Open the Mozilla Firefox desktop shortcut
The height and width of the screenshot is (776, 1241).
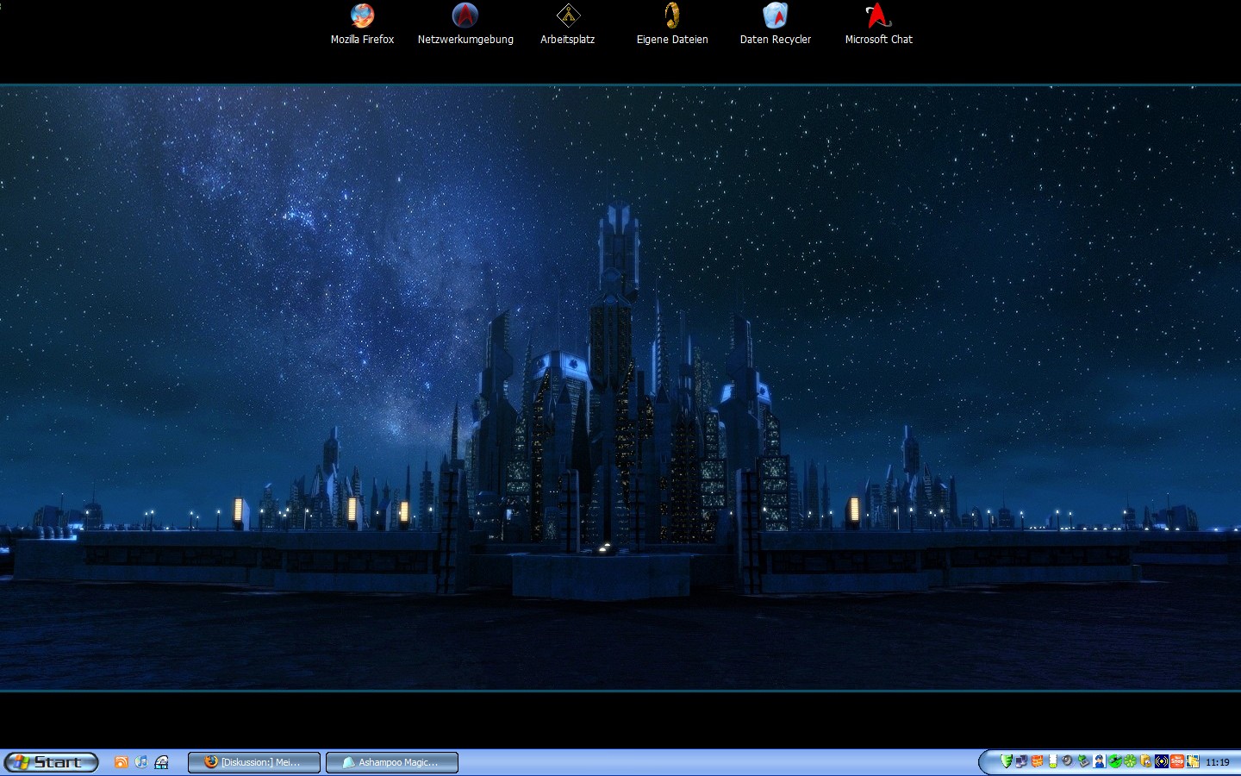click(362, 16)
